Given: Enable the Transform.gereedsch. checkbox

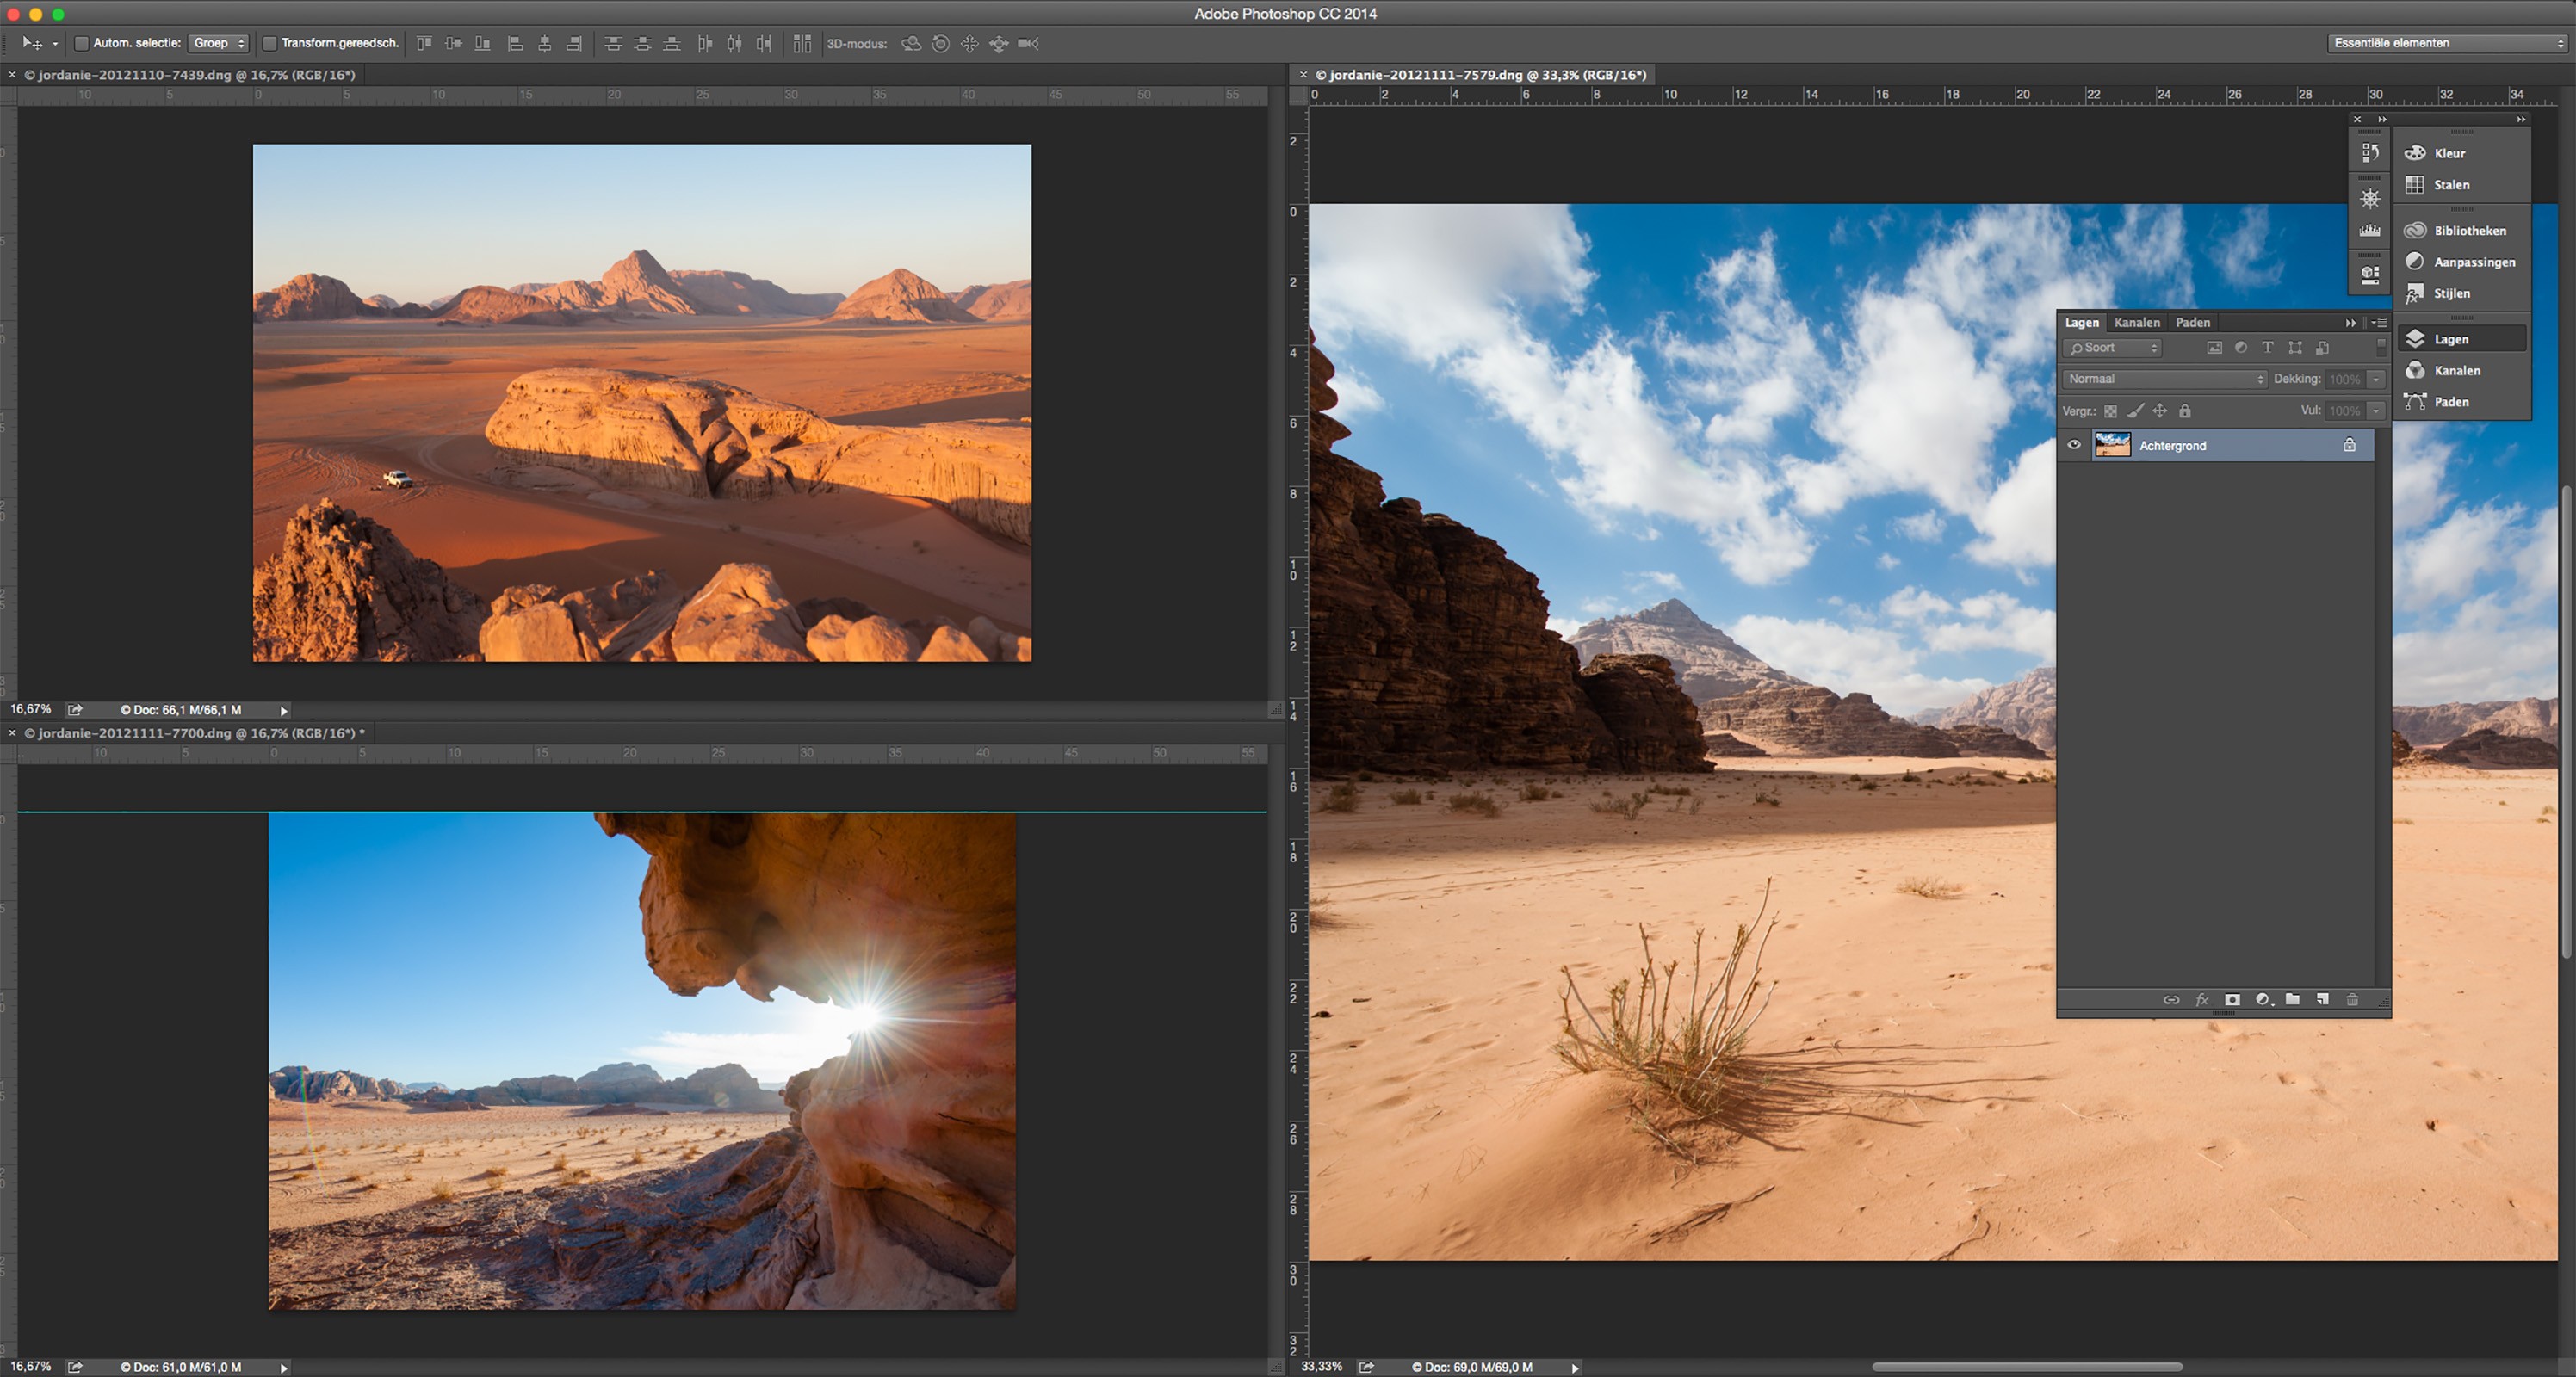Looking at the screenshot, I should pyautogui.click(x=271, y=43).
